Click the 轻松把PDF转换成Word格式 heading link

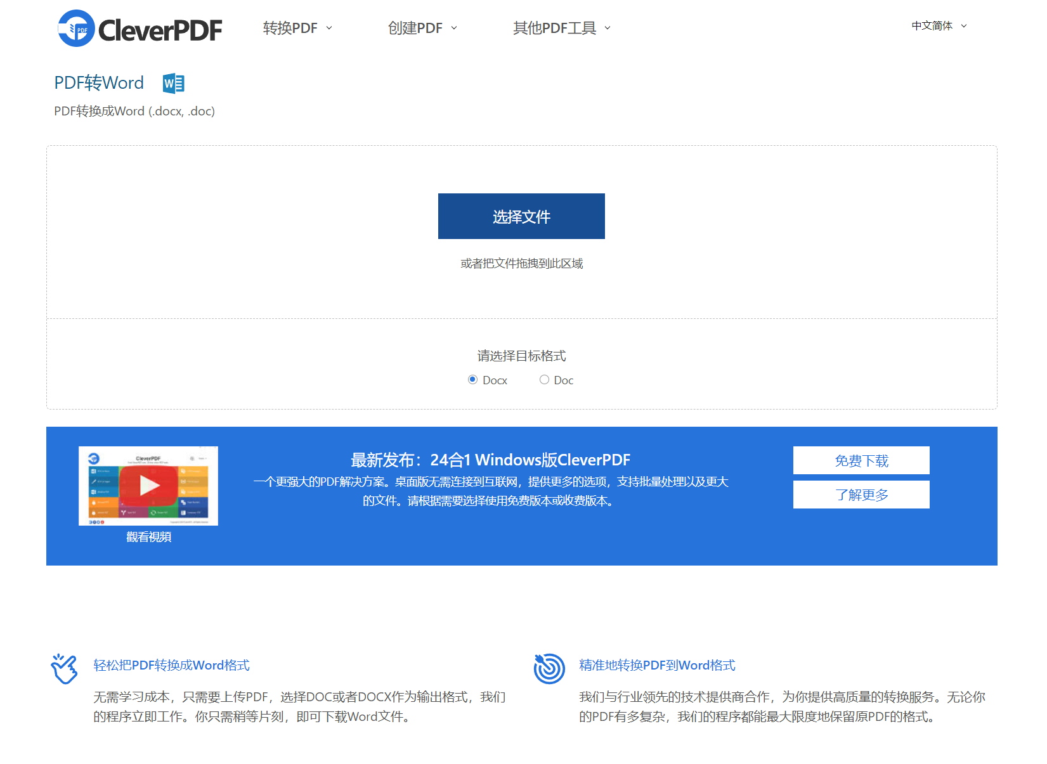click(170, 665)
